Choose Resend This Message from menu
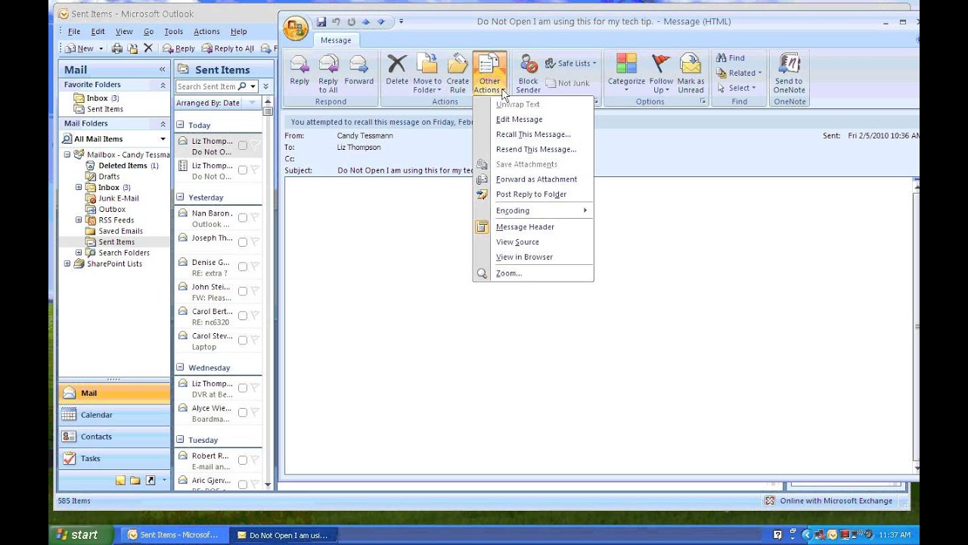 (x=533, y=149)
